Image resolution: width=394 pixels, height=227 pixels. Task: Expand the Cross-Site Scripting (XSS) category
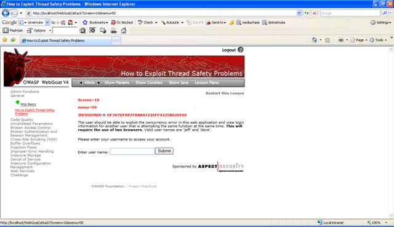(x=34, y=140)
